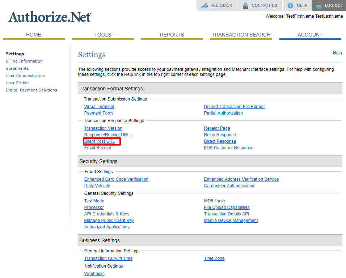This screenshot has height=278, width=346.
Task: Open the Cardholder Authentication link
Action: click(229, 185)
